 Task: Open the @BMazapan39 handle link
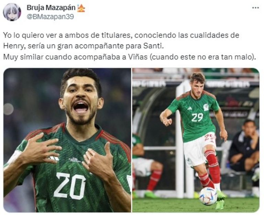pos(50,17)
